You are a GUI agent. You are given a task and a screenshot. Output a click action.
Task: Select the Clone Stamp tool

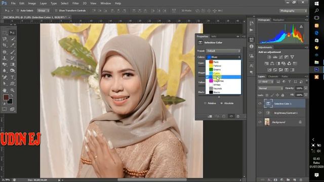click(5, 58)
